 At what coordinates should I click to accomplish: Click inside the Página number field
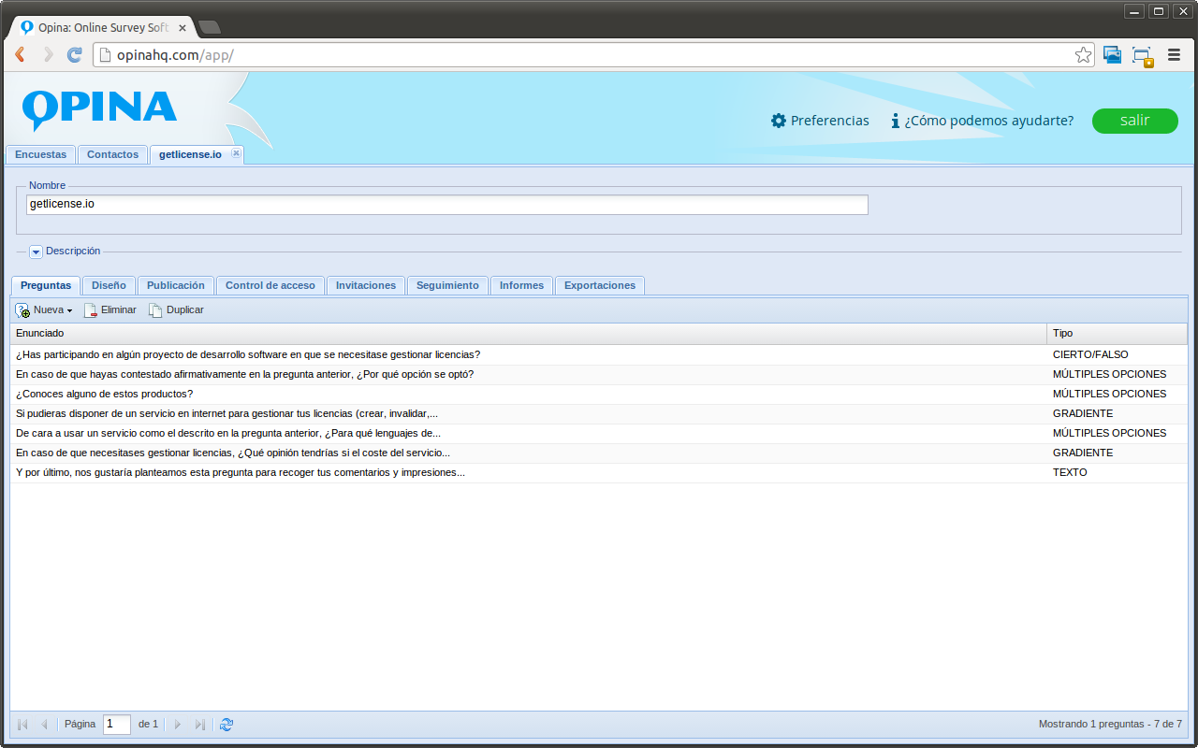(116, 724)
